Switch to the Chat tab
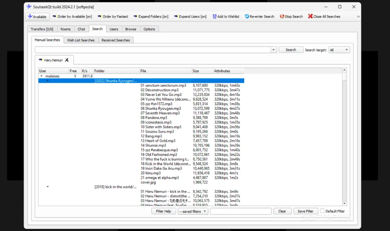This screenshot has width=390, height=231. 81,29
